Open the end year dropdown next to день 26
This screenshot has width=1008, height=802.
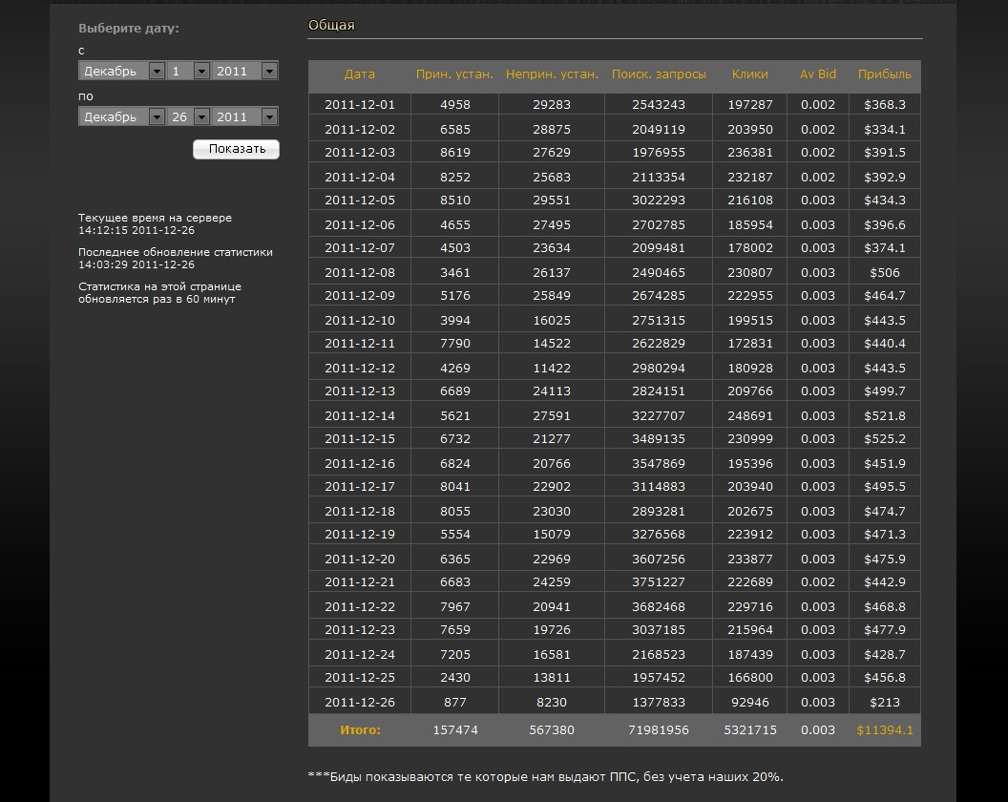[246, 116]
